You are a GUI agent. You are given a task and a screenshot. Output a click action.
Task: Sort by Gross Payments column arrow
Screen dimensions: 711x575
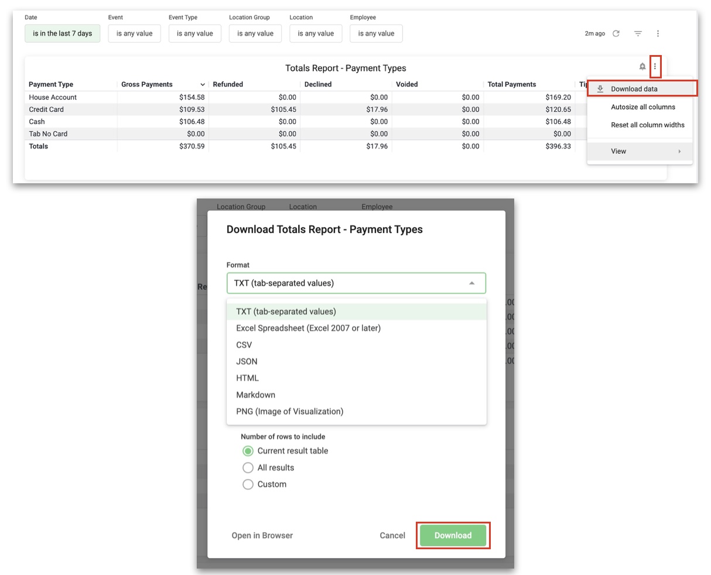pyautogui.click(x=203, y=85)
